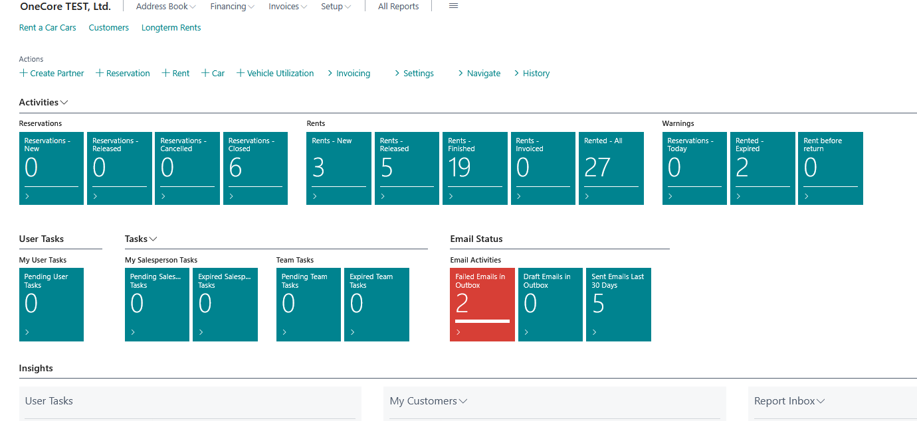Open Sent Emails Last 30 Days tile
This screenshot has height=421, width=917.
tap(618, 304)
